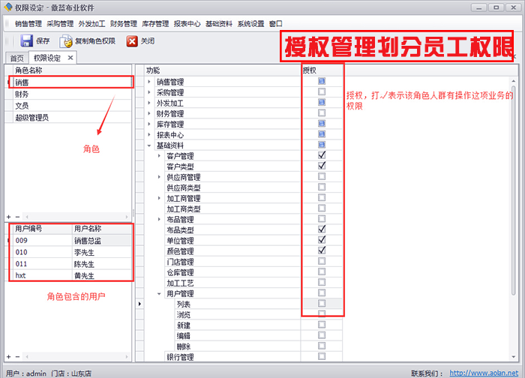Screen dimensions: 525x378
Task: Uncheck the 客户管理 authorization checkbox
Action: click(322, 156)
